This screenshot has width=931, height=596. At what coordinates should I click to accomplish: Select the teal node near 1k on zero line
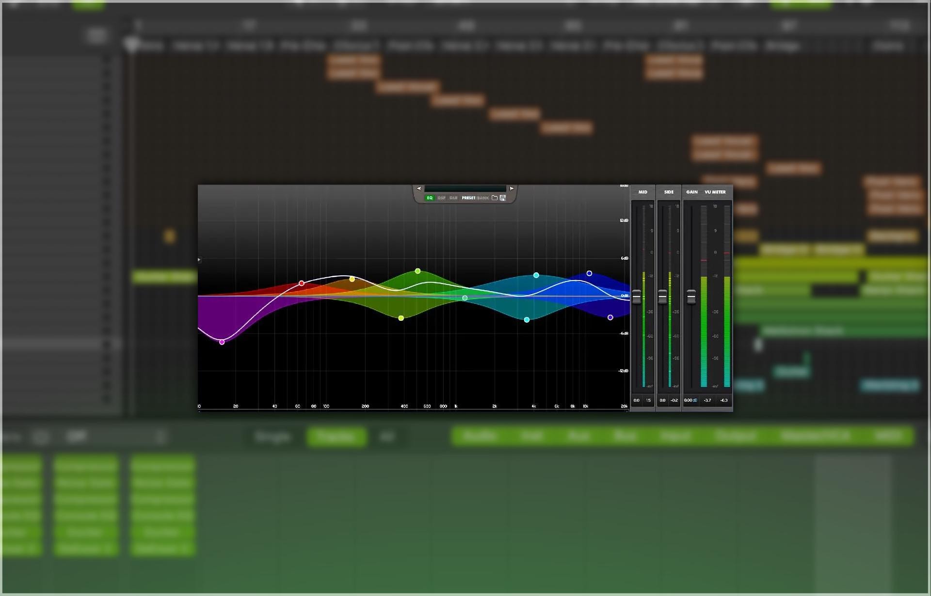click(465, 298)
